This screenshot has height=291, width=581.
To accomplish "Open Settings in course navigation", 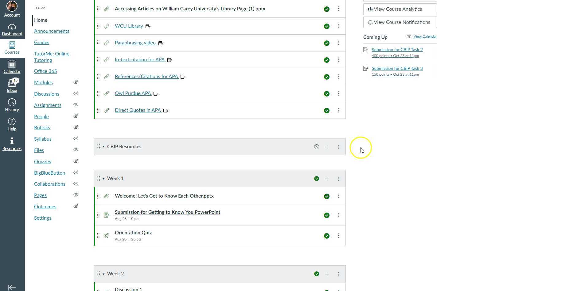I will 43,218.
